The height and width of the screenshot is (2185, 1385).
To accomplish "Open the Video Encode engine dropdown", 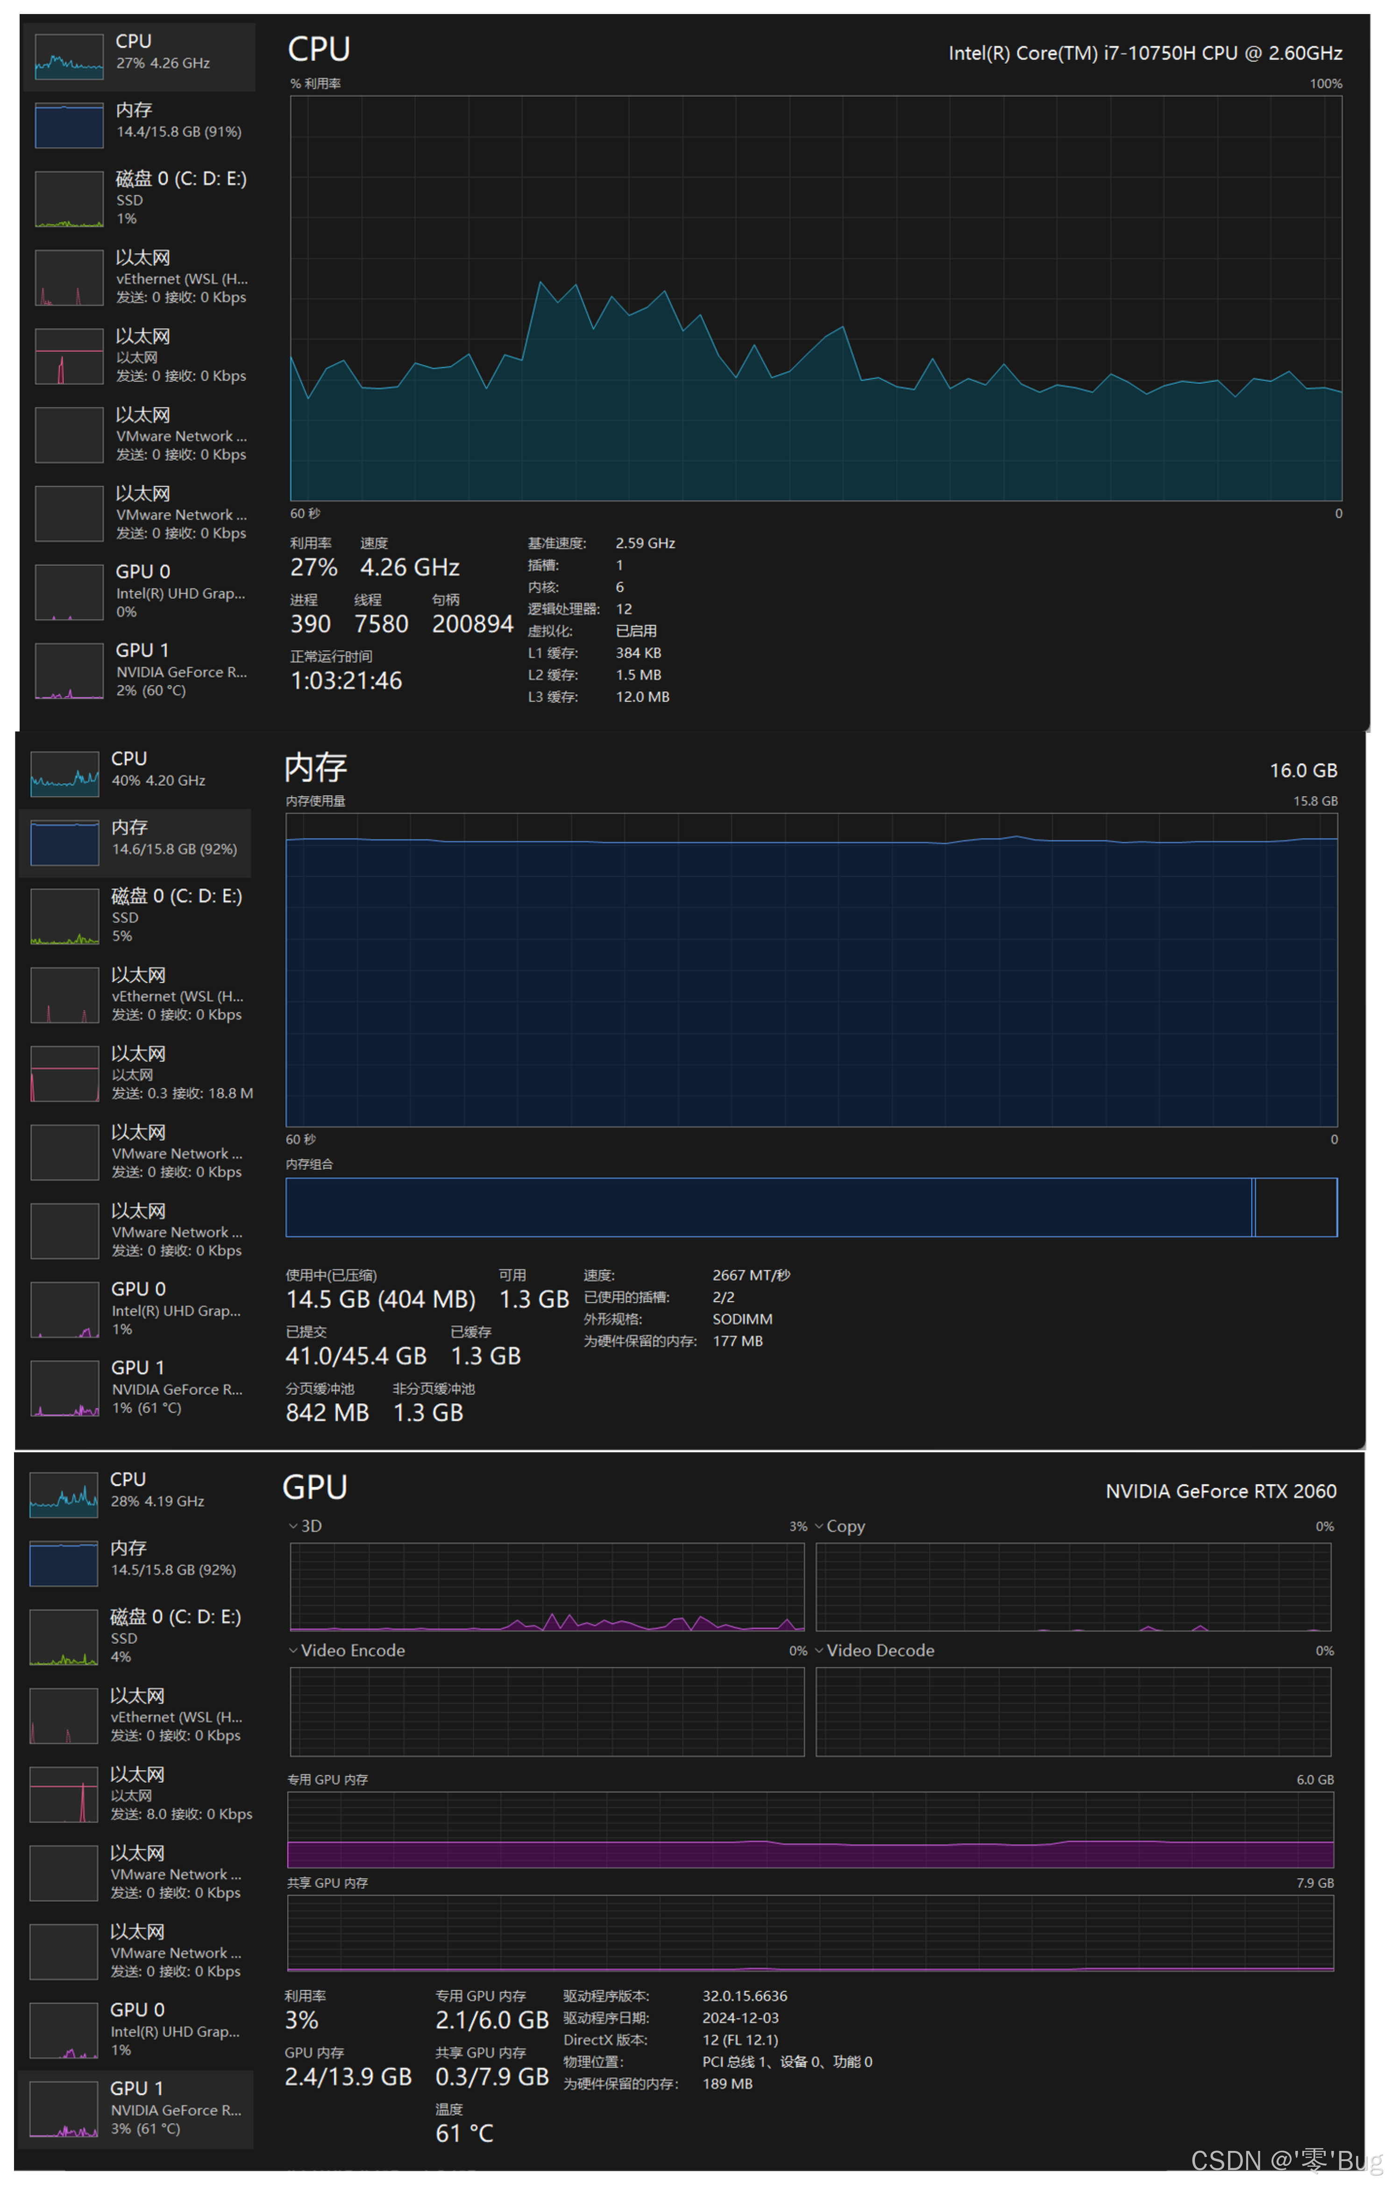I will (x=293, y=1651).
